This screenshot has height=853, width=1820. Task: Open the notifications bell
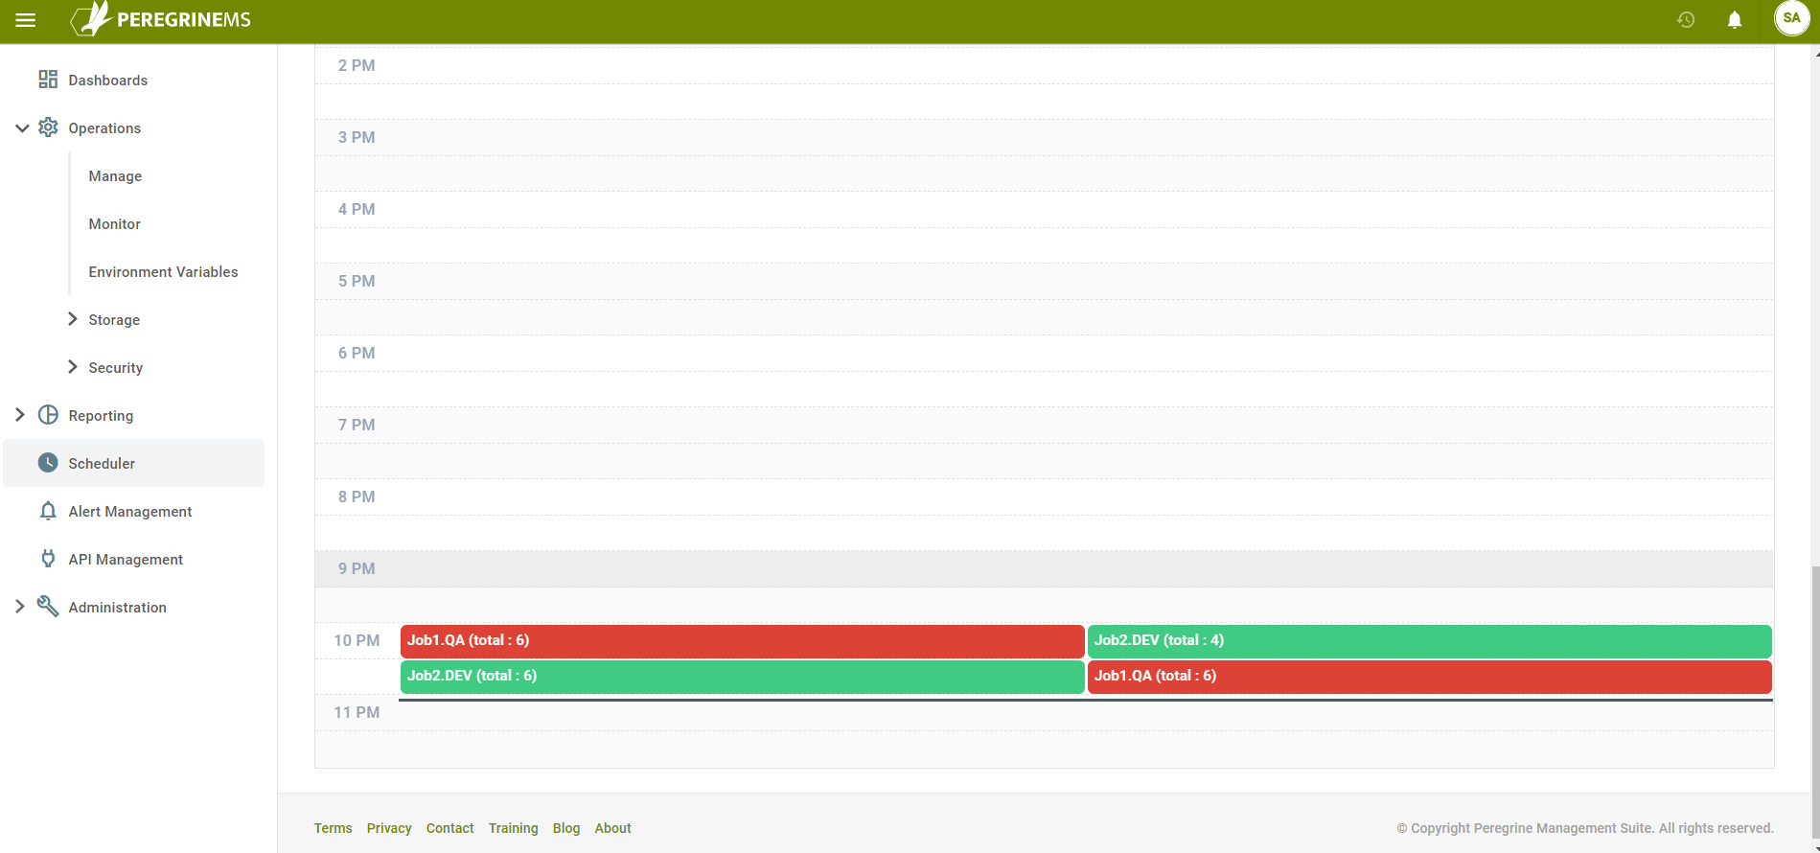tap(1735, 20)
